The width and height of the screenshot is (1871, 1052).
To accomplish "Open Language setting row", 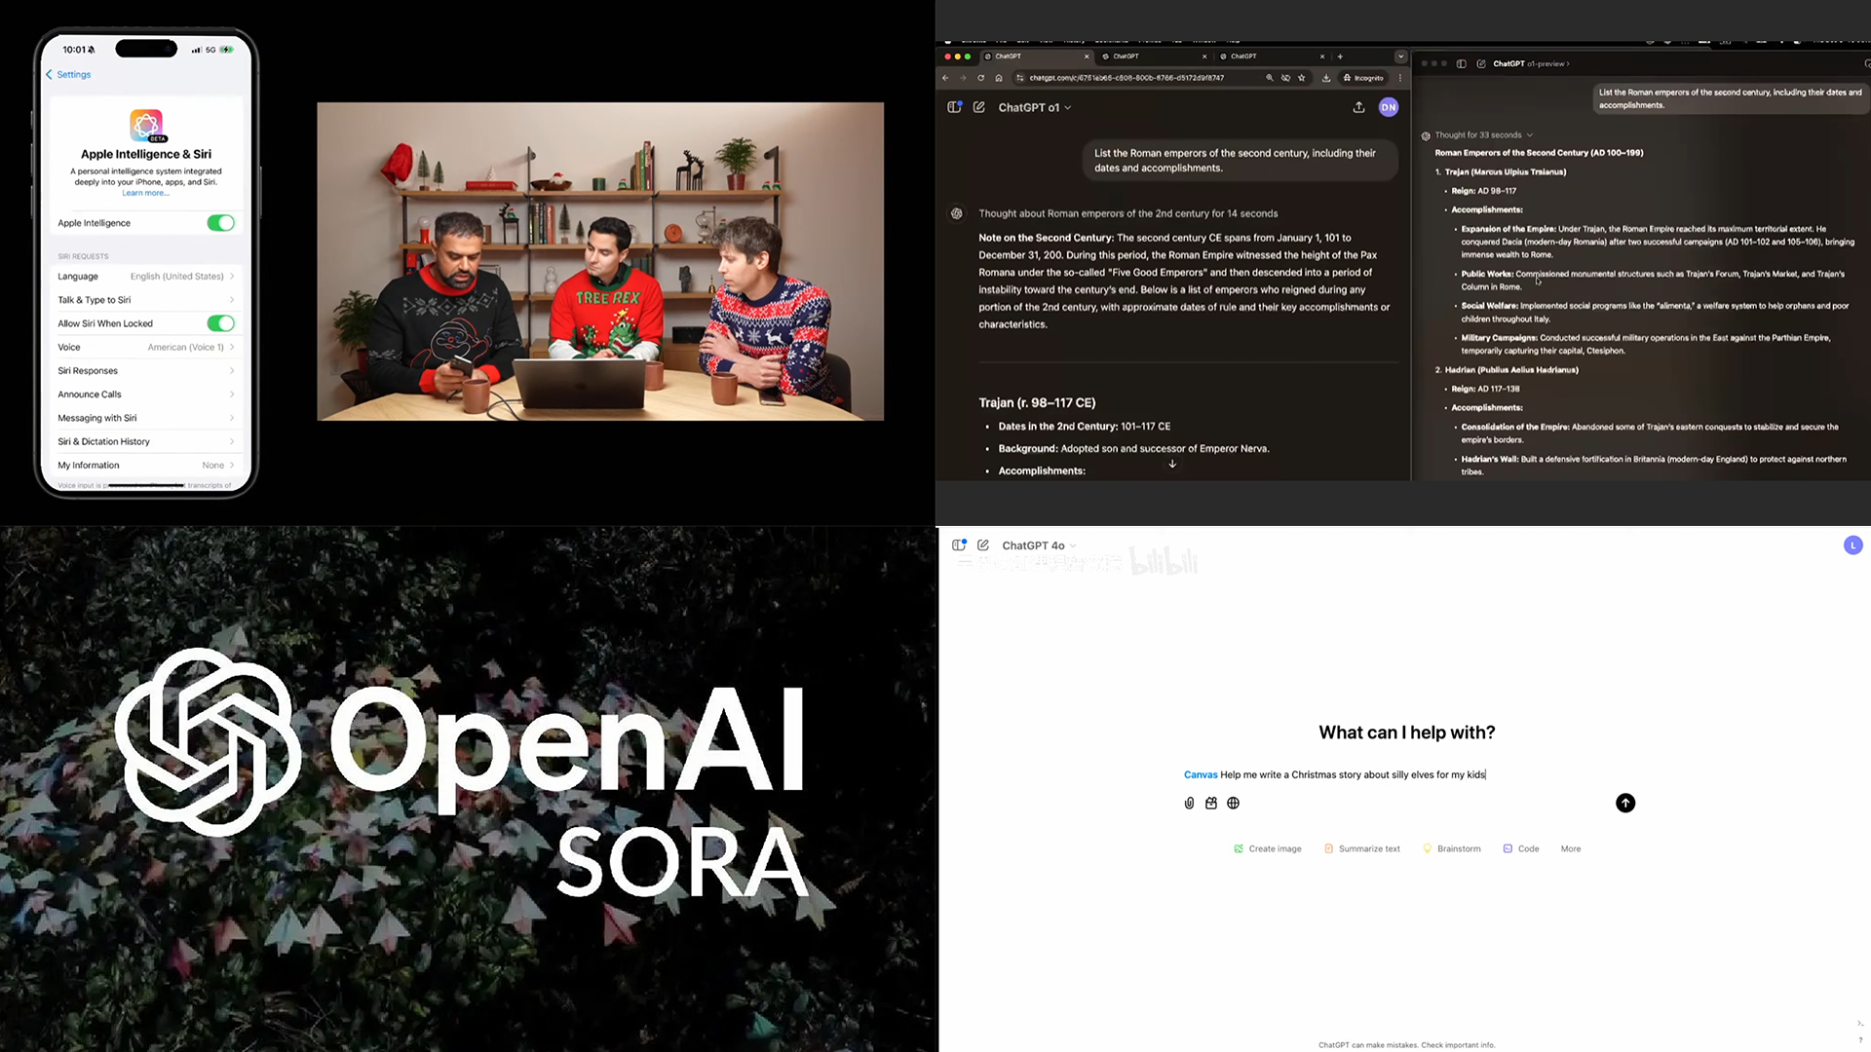I will [x=146, y=277].
